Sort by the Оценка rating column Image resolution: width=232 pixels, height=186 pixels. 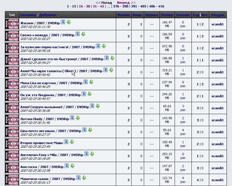click(152, 15)
